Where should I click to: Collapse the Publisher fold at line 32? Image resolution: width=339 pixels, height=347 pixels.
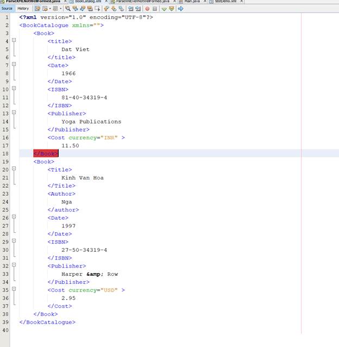click(x=14, y=265)
